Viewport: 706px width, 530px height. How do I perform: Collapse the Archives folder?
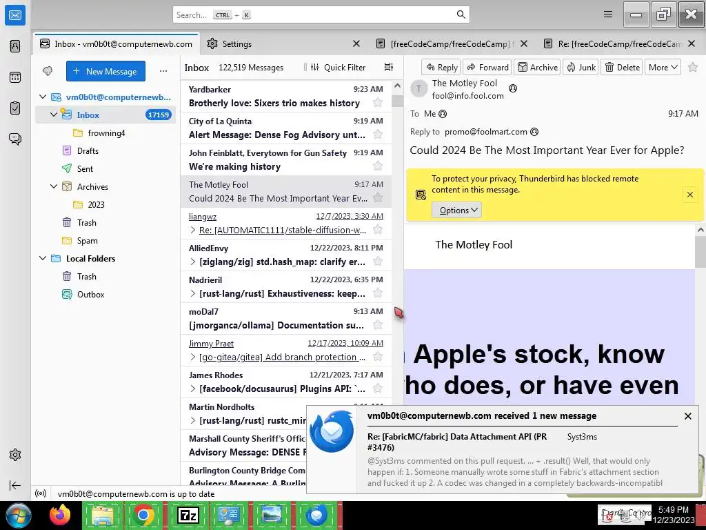54,186
